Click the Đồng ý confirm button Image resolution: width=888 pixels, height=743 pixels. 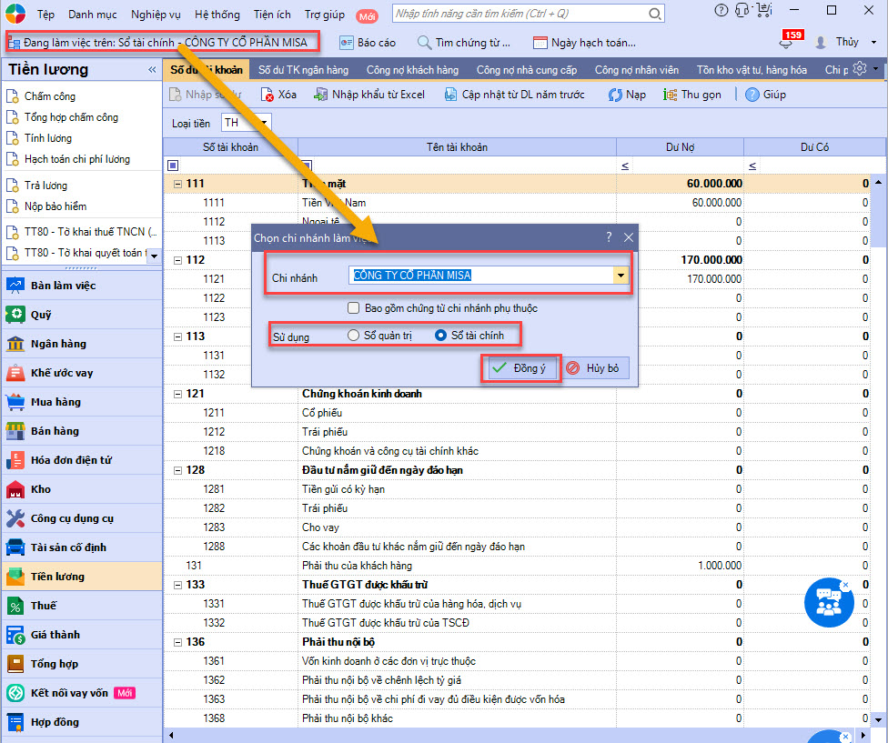(520, 368)
